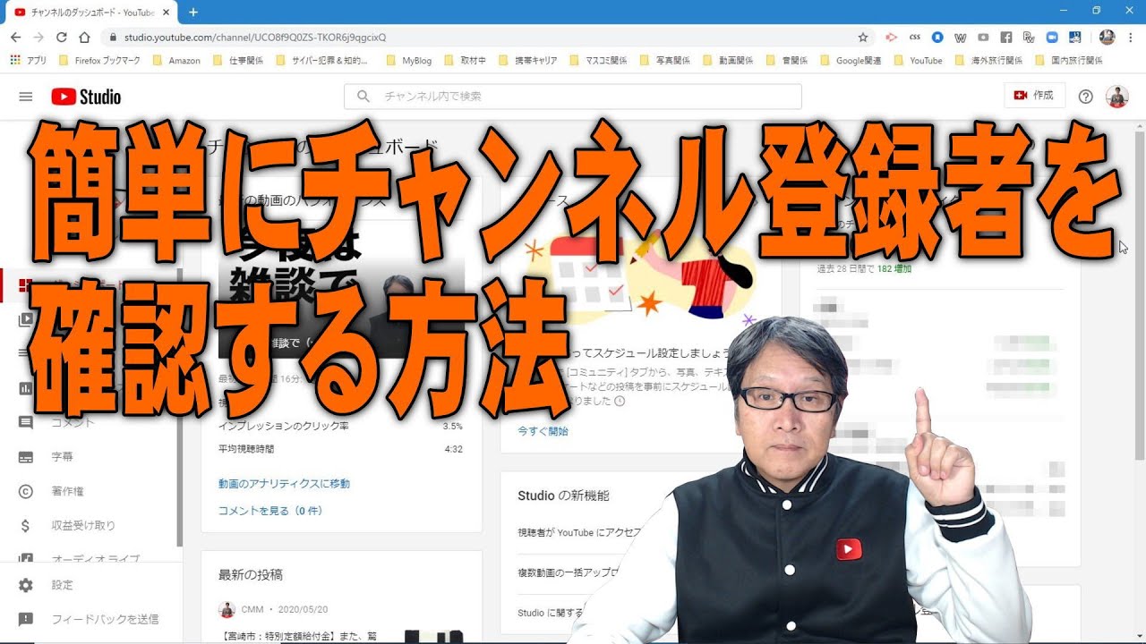Open the YouTube bookmark folder

tap(918, 61)
